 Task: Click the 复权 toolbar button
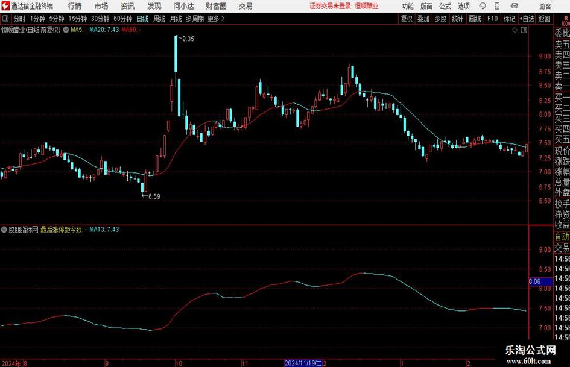pyautogui.click(x=407, y=19)
